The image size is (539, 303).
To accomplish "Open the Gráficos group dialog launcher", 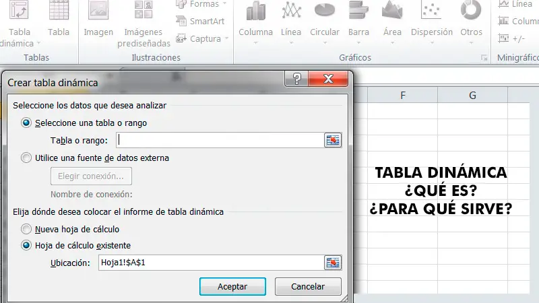I will (484, 58).
